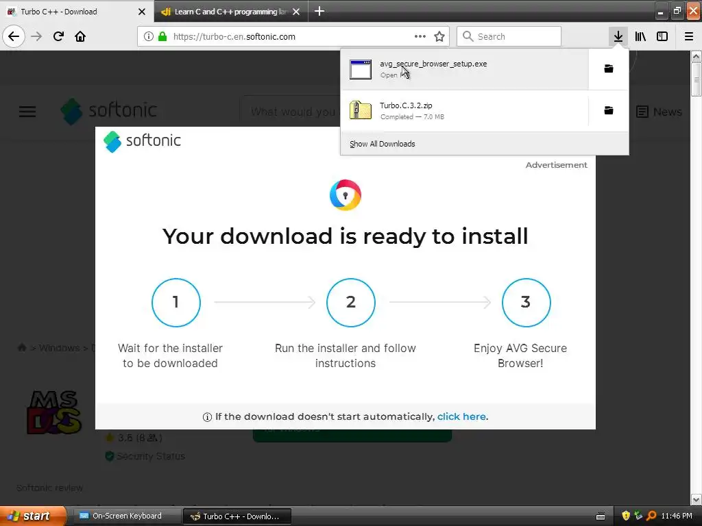Screen dimensions: 702x526
Task: Click the AVG Secure Browser logo
Action: [346, 195]
